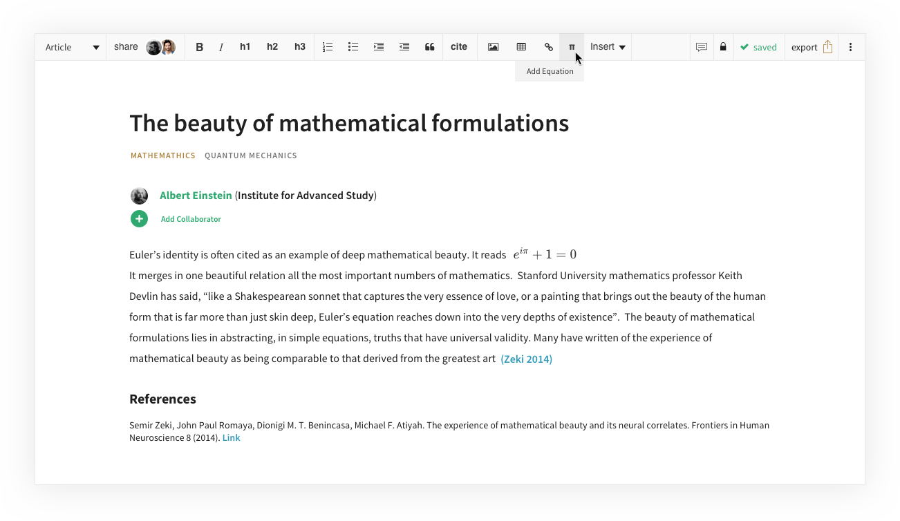Viewport: 900px width, 521px height.
Task: Toggle the document lock icon
Action: click(x=723, y=47)
